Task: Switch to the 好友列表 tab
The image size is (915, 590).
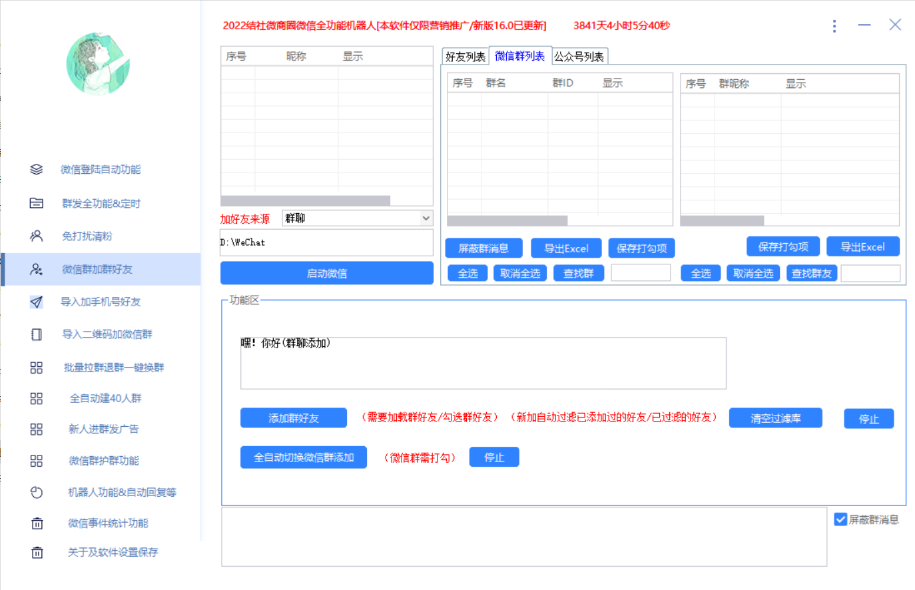Action: point(465,57)
